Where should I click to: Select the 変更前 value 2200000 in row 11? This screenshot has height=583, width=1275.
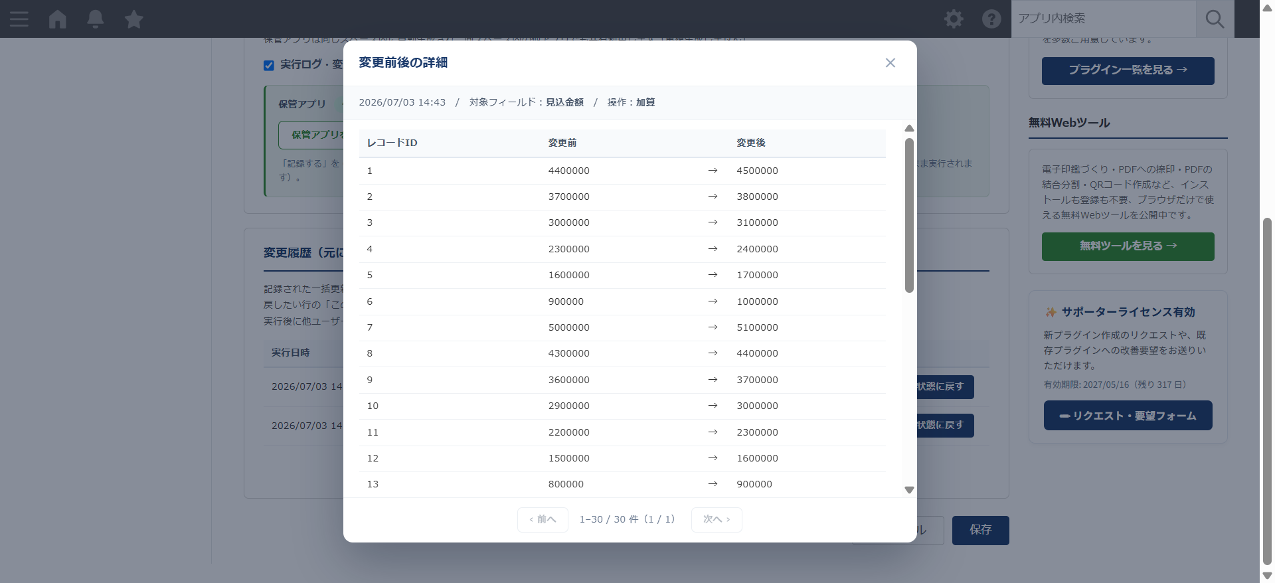568,432
